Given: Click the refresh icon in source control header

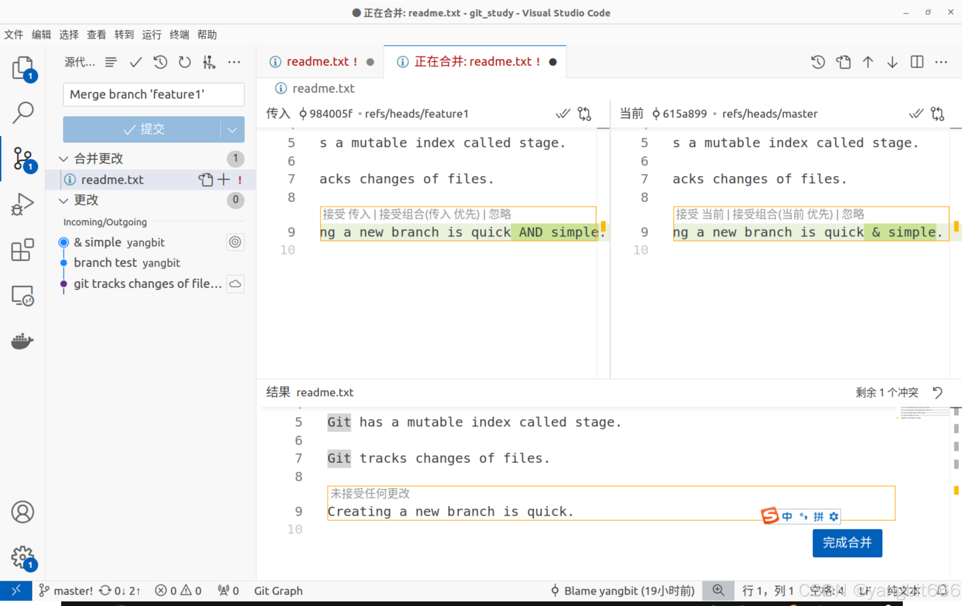Looking at the screenshot, I should tap(184, 62).
